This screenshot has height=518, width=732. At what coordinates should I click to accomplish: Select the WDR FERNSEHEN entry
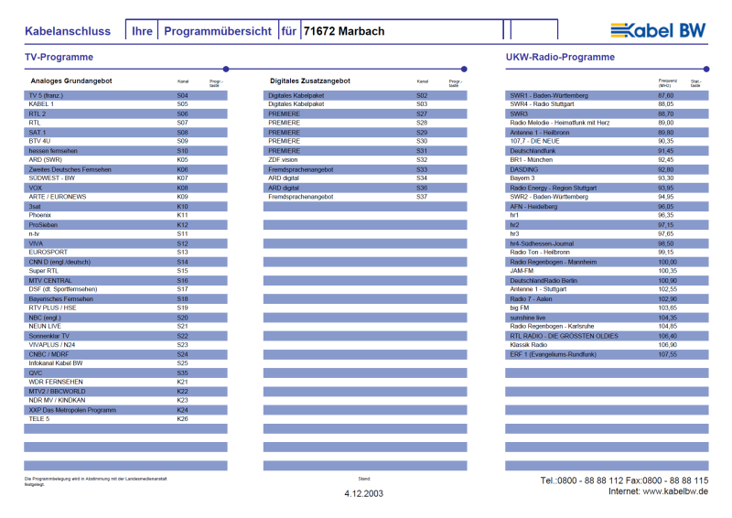pos(56,382)
